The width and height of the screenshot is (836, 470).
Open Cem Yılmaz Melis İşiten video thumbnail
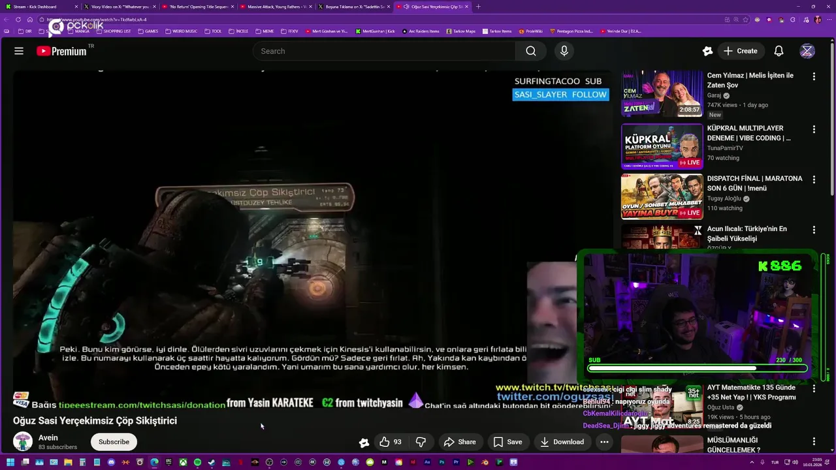(x=662, y=93)
